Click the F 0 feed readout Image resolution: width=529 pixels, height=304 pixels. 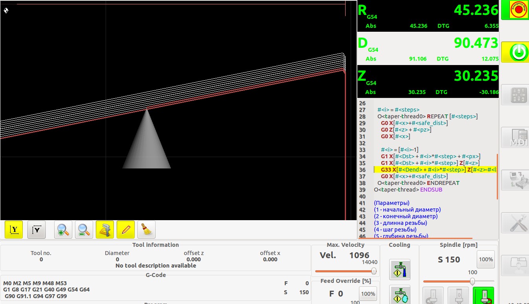pos(336,294)
